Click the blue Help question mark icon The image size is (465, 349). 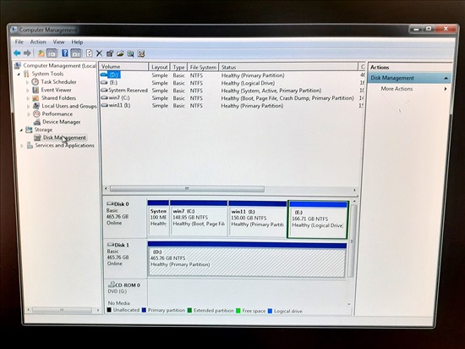pyautogui.click(x=64, y=53)
